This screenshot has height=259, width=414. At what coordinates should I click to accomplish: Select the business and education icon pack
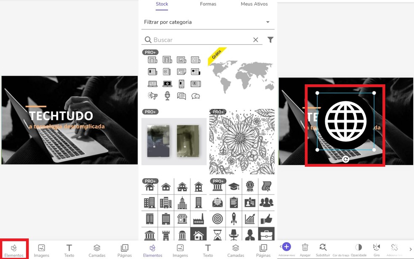(242, 209)
